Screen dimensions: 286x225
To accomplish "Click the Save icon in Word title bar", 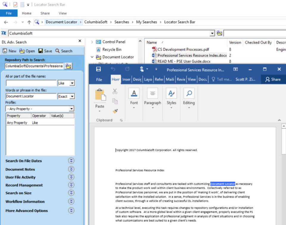I will point(99,69).
